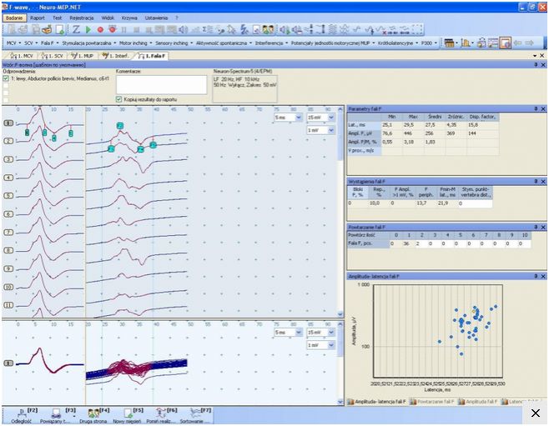The image size is (549, 426).
Task: Open the 1 mV sensitivity dropdown in upper graph
Action: pos(331,131)
